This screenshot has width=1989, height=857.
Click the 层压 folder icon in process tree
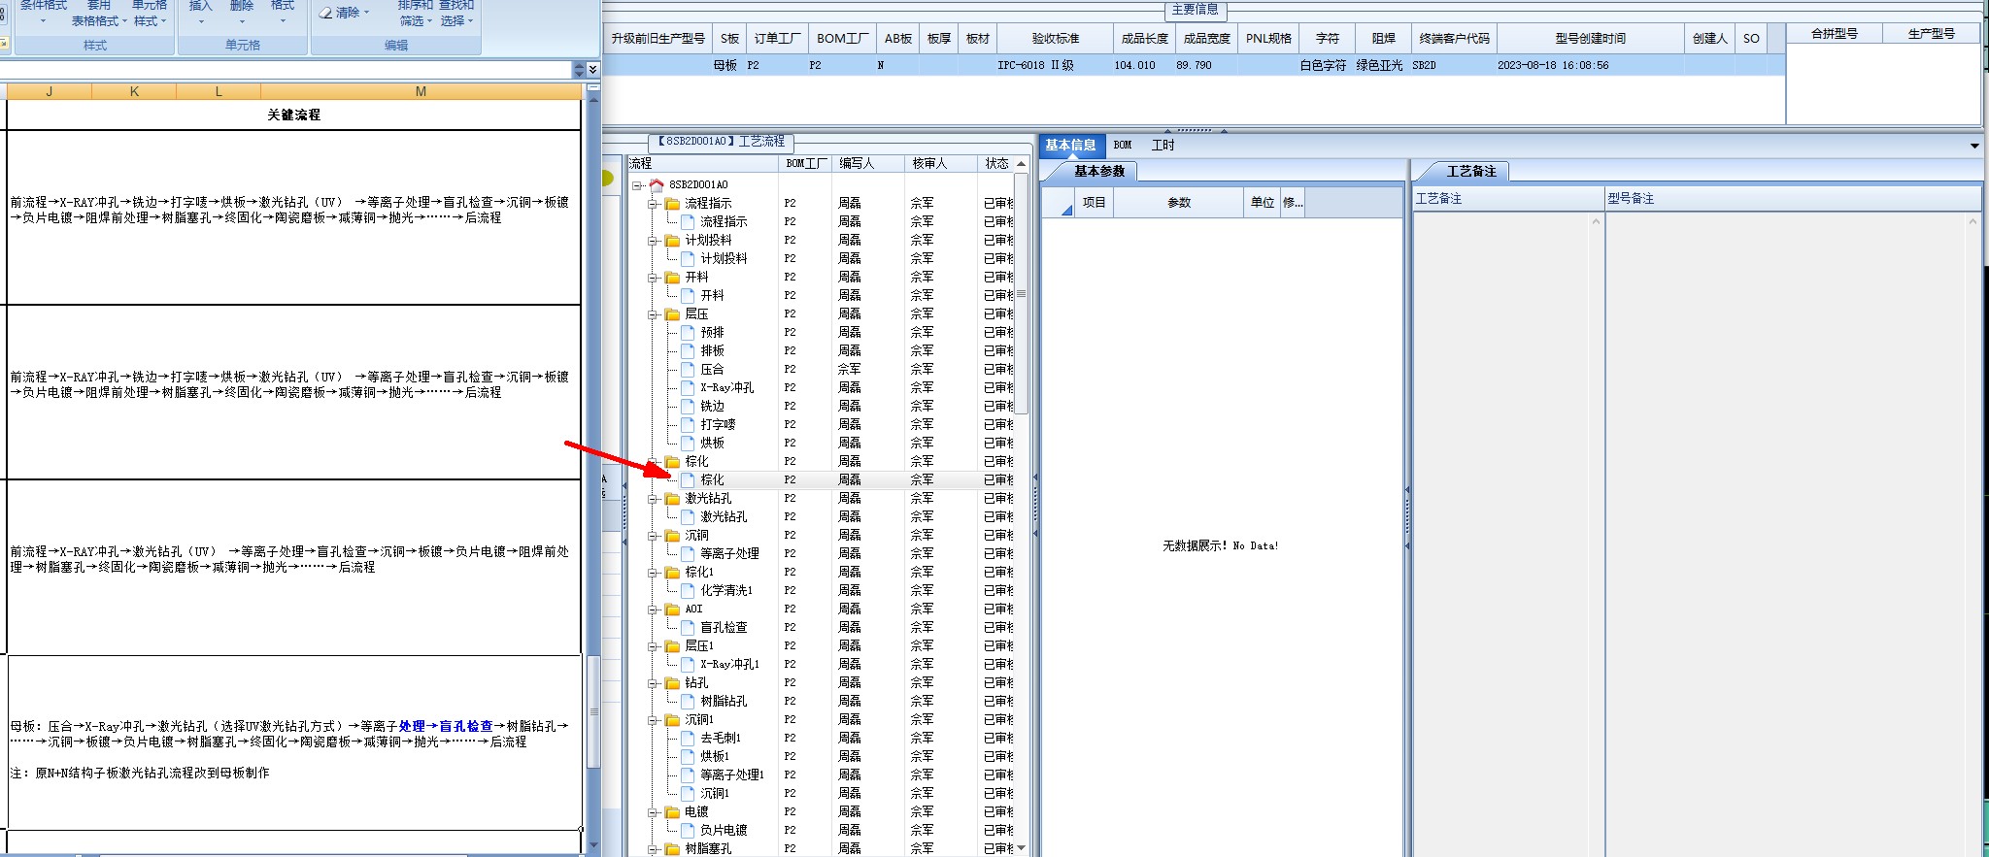(x=672, y=313)
